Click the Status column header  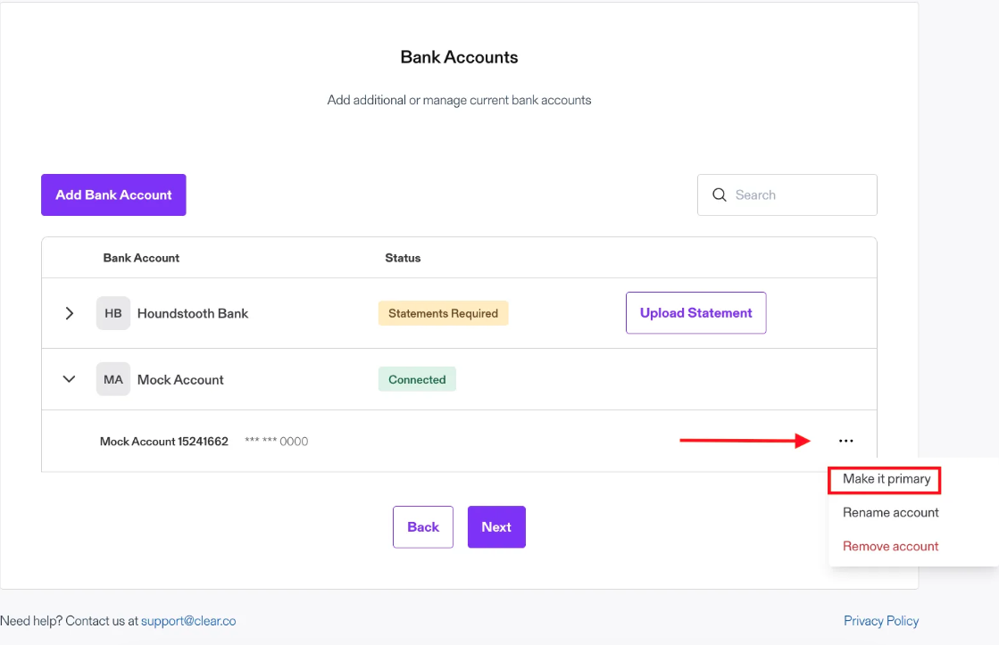403,258
